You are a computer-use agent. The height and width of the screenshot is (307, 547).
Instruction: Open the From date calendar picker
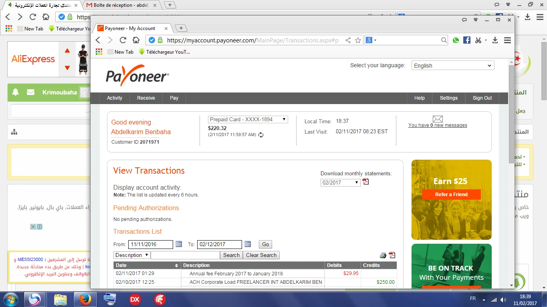click(x=179, y=244)
